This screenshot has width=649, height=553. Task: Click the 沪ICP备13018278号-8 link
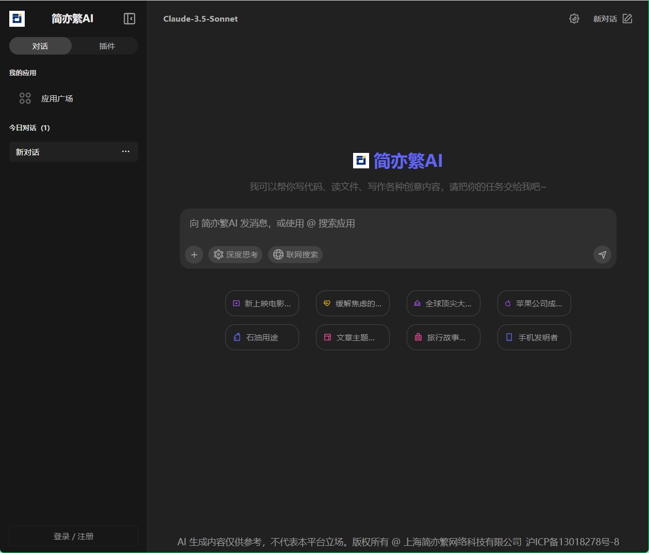(x=572, y=542)
